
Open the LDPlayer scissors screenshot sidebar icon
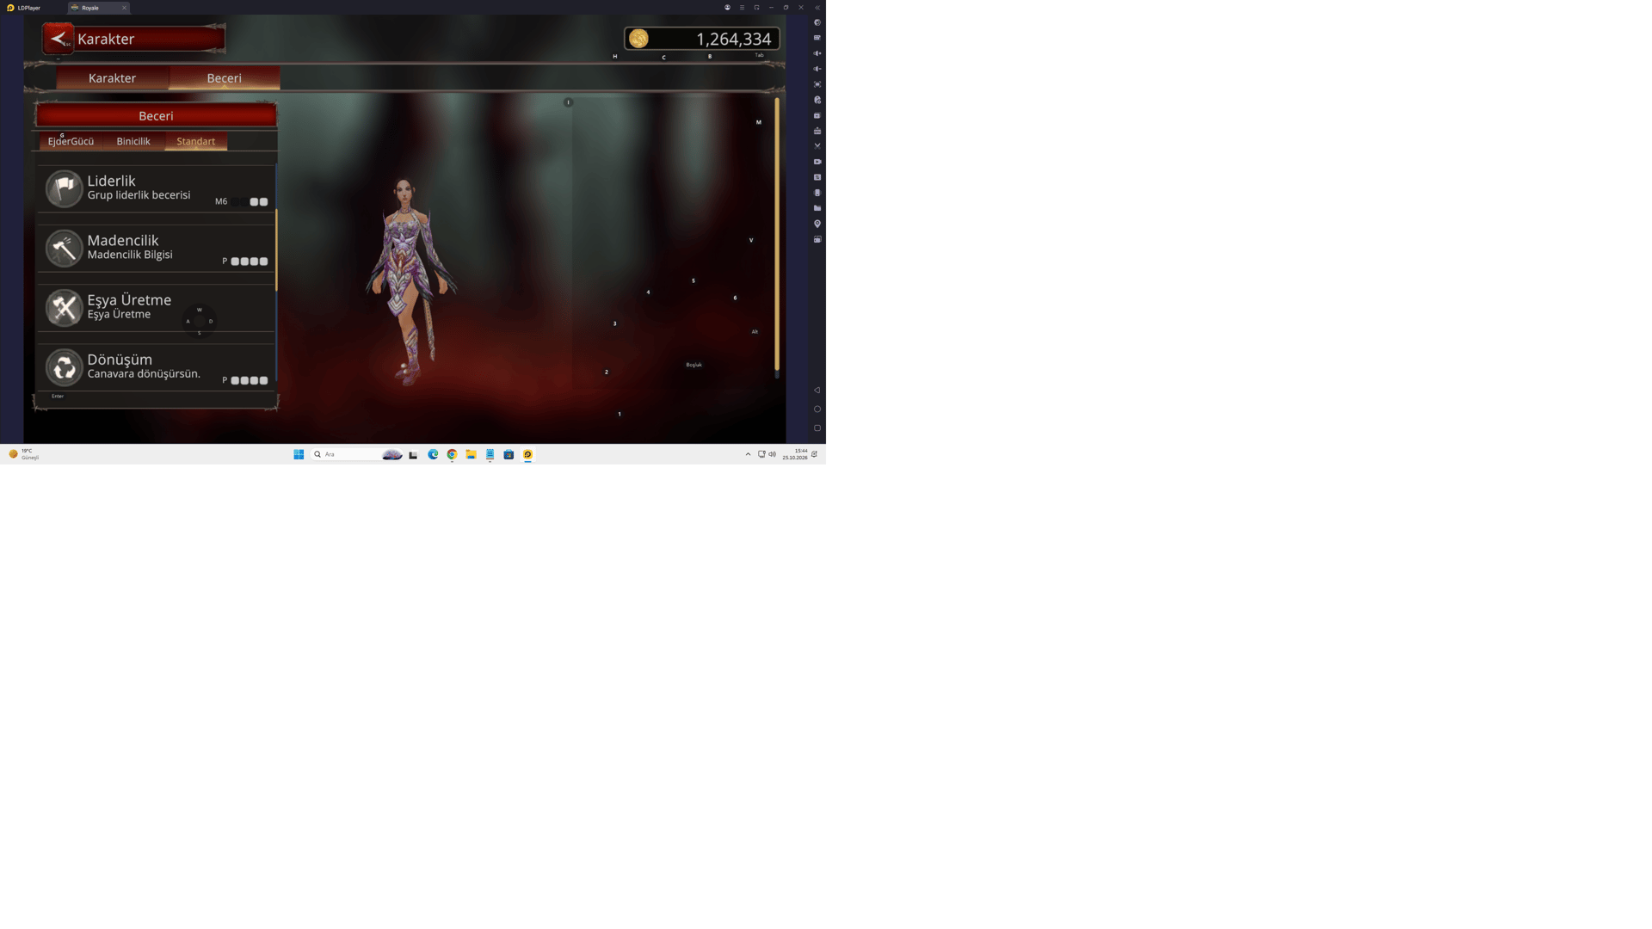(x=817, y=146)
